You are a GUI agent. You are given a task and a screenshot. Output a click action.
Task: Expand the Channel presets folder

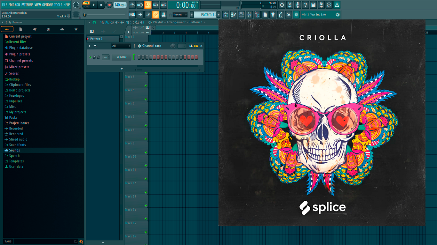(21, 61)
